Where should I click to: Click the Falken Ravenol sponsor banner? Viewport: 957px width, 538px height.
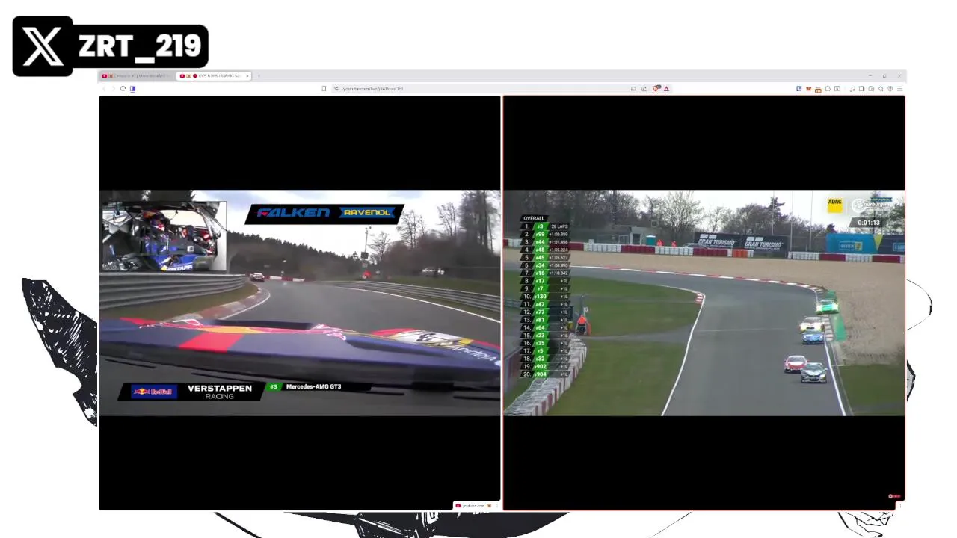(324, 213)
